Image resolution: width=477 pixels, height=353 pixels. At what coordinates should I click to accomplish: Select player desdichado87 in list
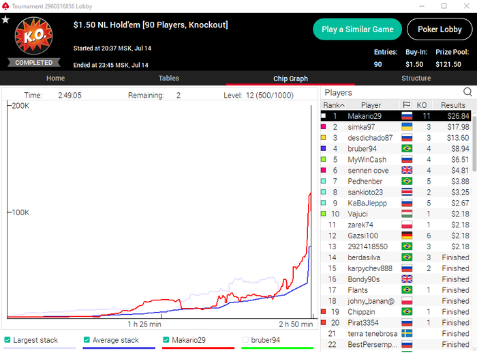396,138
